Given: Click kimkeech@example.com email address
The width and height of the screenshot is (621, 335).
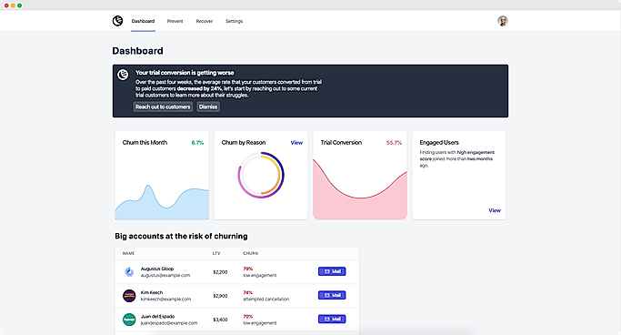Looking at the screenshot, I should click(x=166, y=299).
